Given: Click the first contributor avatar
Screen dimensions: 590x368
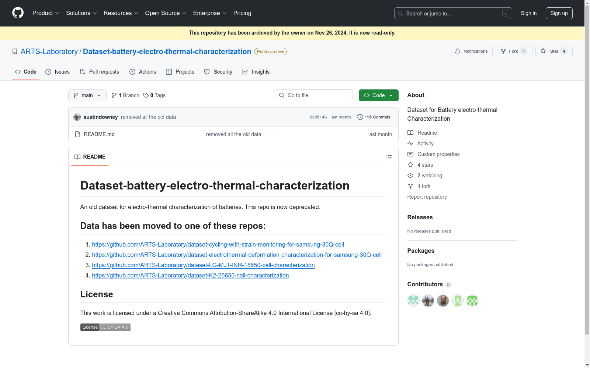Looking at the screenshot, I should click(413, 301).
